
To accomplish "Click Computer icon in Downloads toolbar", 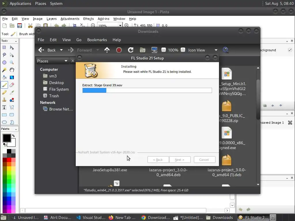I will (x=154, y=50).
